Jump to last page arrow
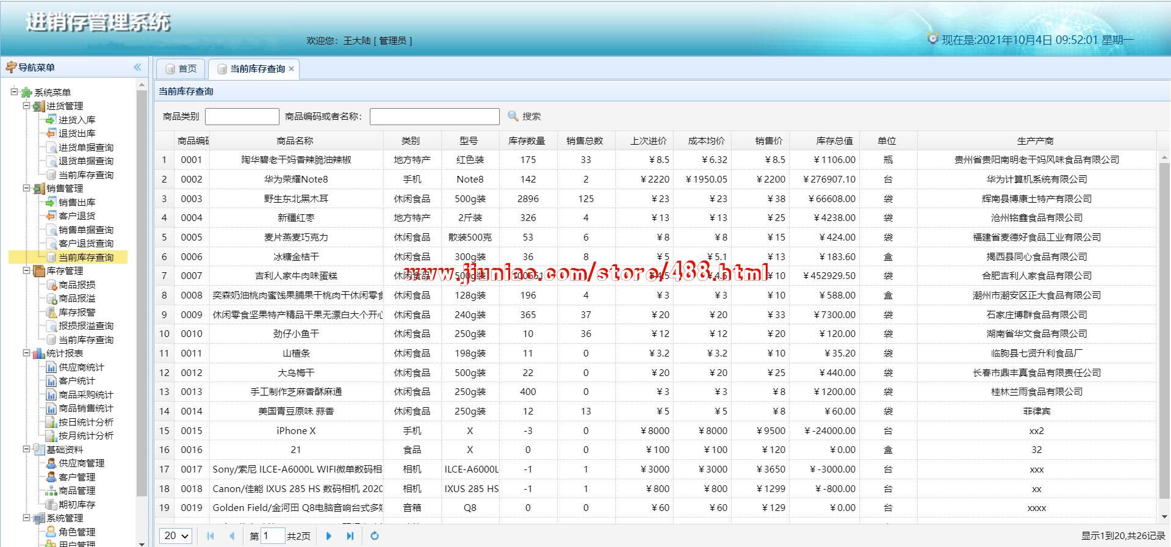1171x547 pixels. pos(350,536)
